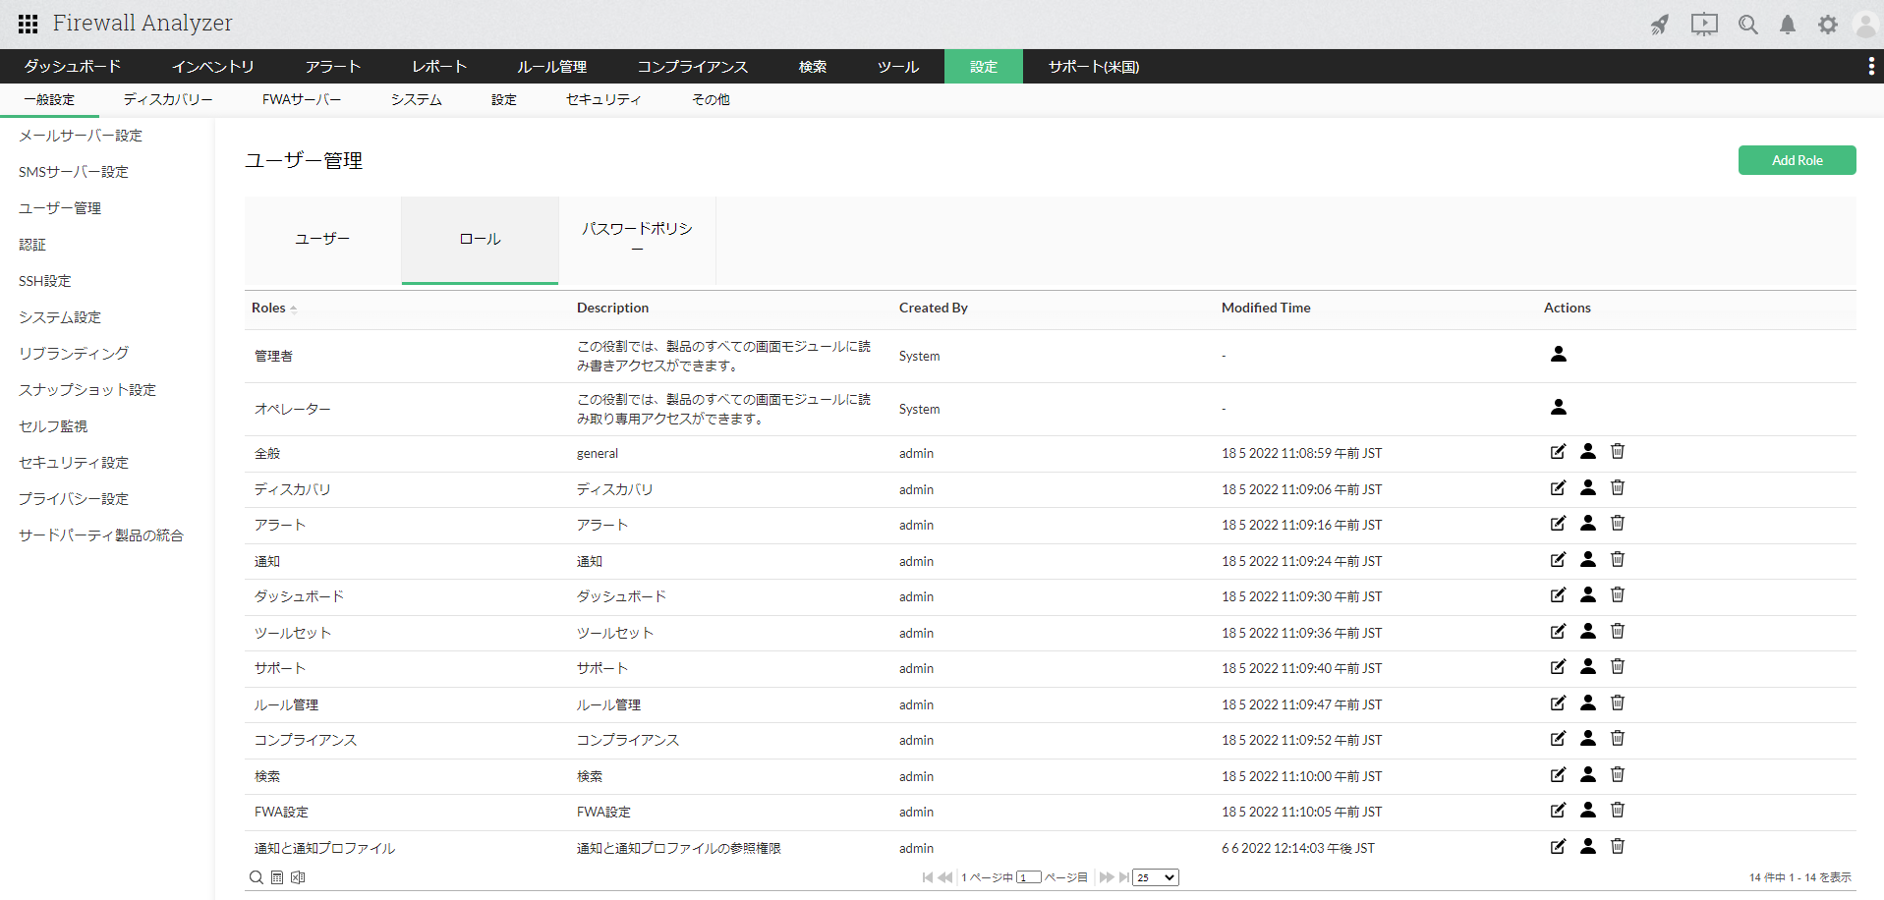
Task: Expand the three-dot overflow menu in the navigation bar
Action: pyautogui.click(x=1870, y=66)
